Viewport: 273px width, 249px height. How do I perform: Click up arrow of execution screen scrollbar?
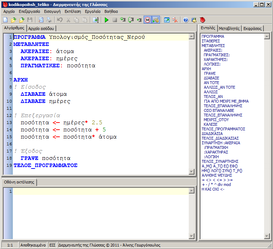tap(191, 191)
